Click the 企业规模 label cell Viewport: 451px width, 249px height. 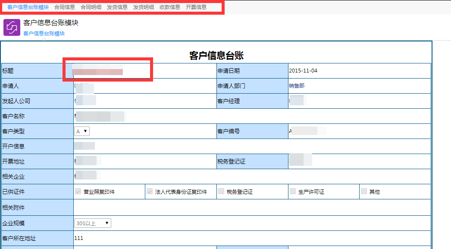click(38, 223)
